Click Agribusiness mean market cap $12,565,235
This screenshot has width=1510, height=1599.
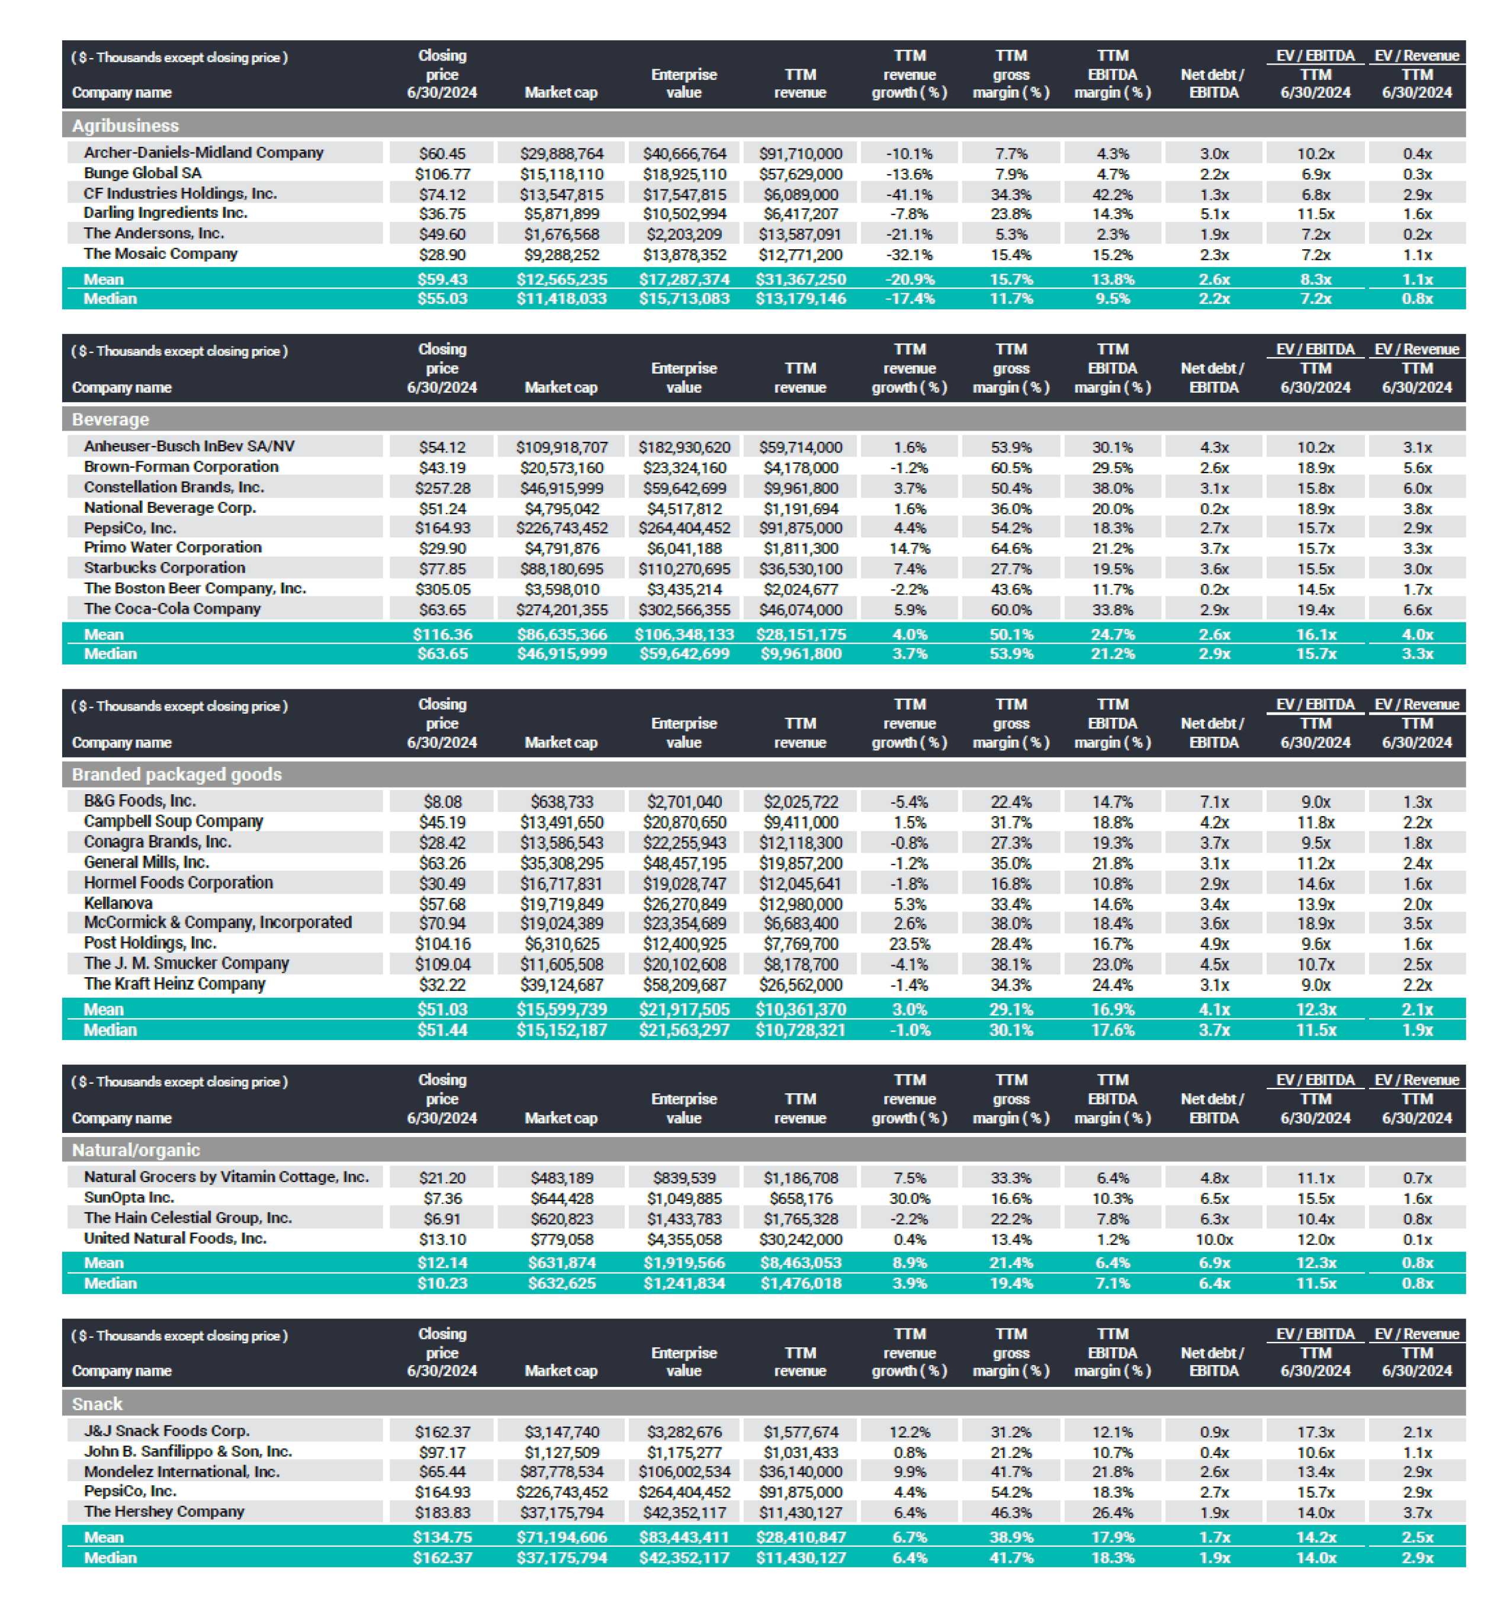(x=562, y=280)
